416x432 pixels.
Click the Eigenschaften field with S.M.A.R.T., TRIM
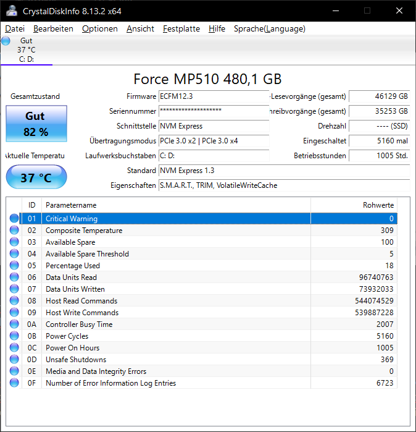click(284, 185)
